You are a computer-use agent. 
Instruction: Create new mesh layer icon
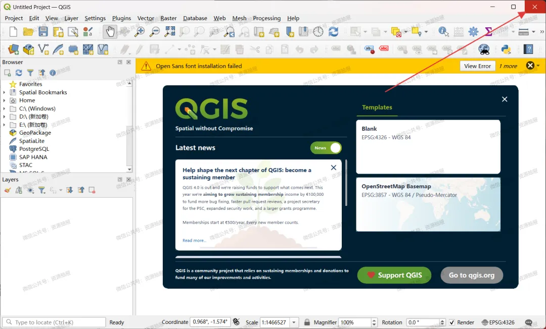pos(88,49)
